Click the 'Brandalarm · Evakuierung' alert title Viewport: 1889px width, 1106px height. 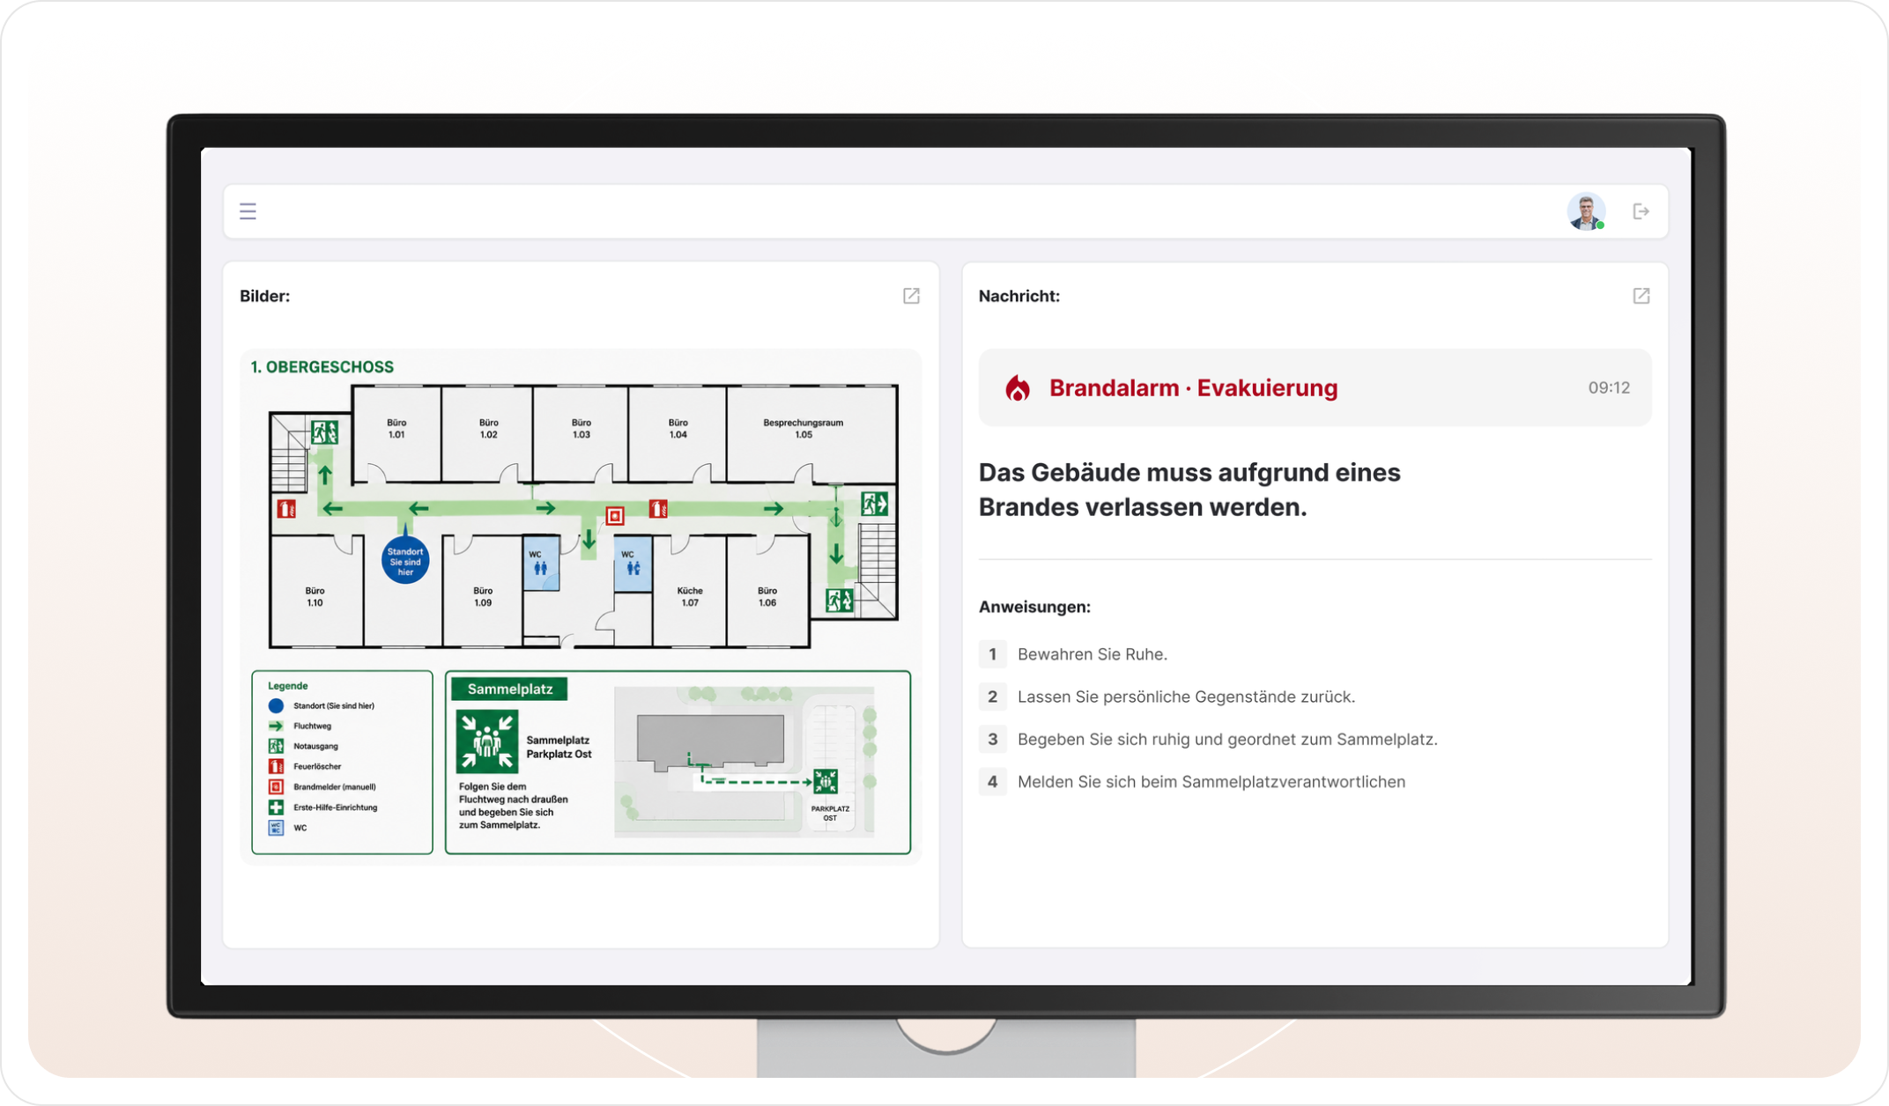(x=1193, y=387)
